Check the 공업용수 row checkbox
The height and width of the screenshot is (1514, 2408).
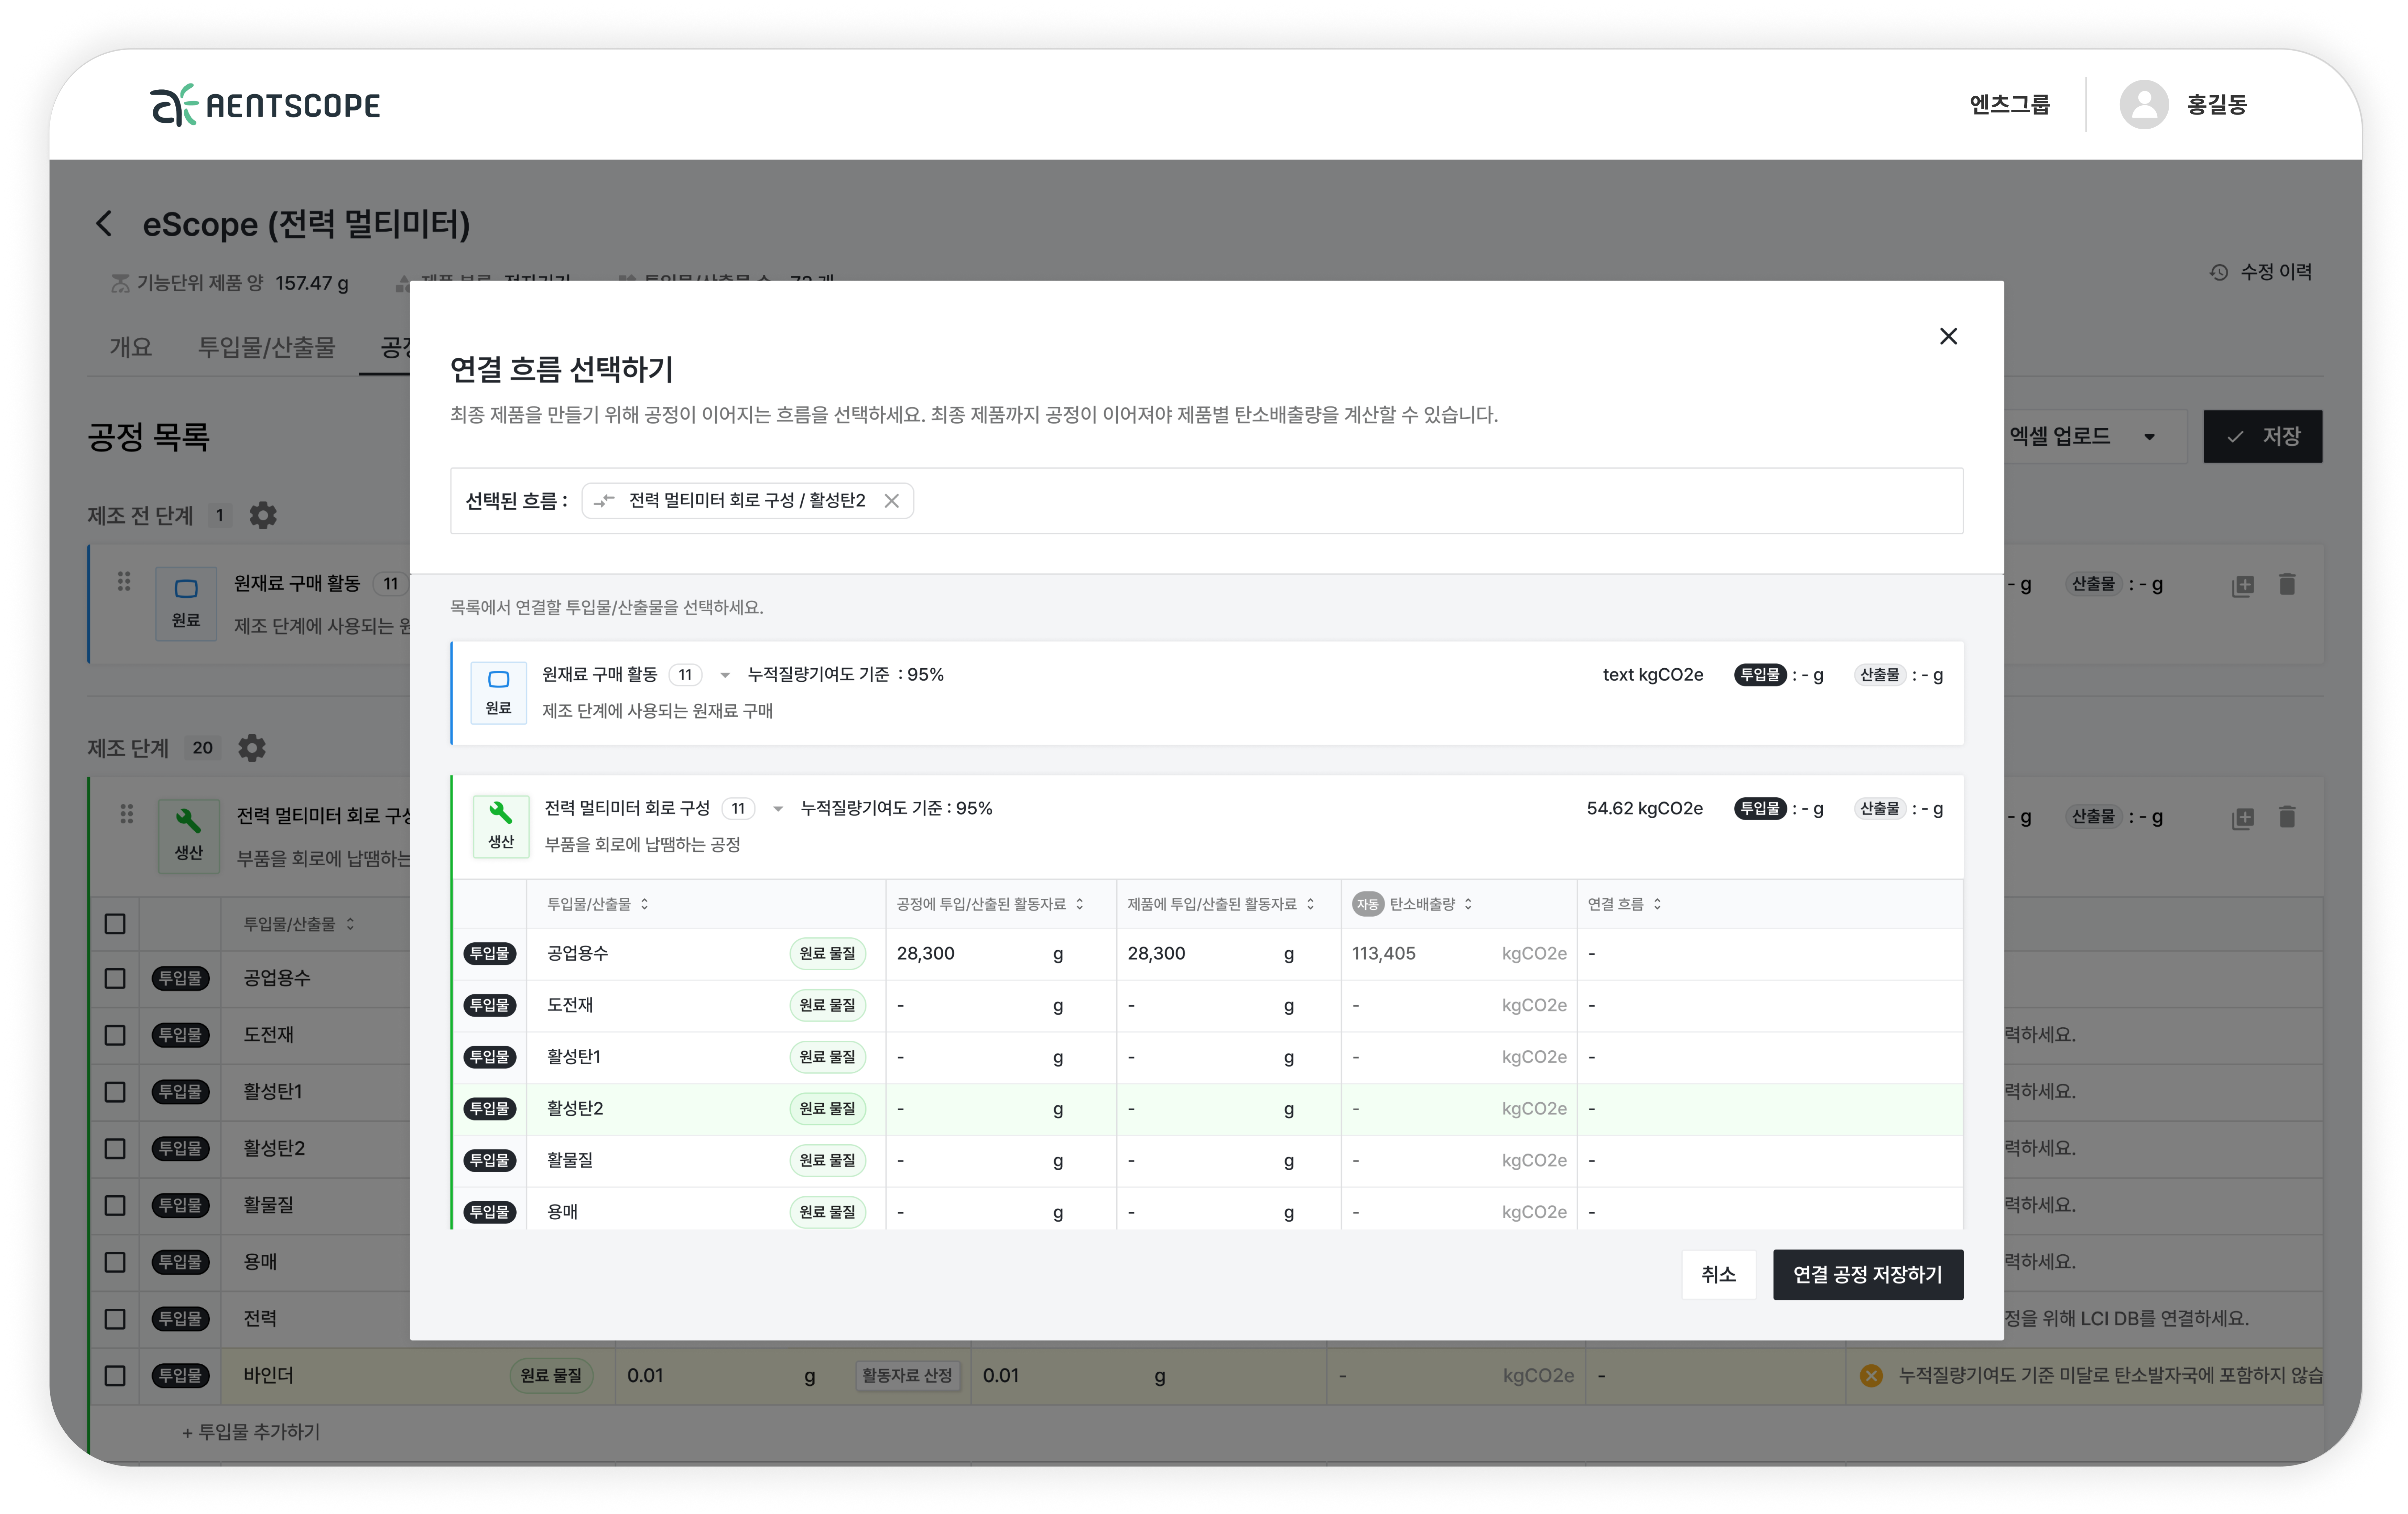coord(115,978)
